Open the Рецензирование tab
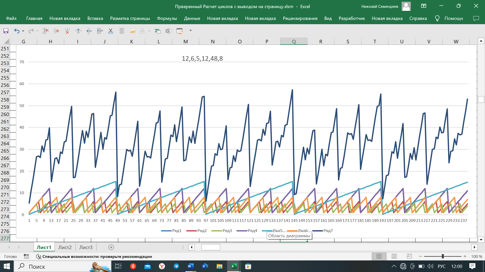Viewport: 485px width, 272px height. 300,18
